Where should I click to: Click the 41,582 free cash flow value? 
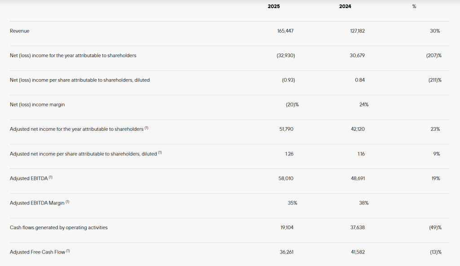(x=358, y=252)
